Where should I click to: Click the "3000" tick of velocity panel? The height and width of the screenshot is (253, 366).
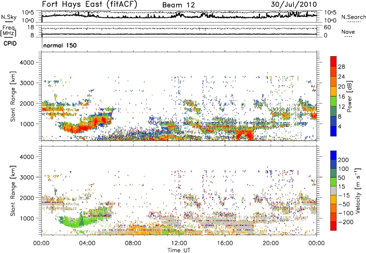[x=27, y=177]
